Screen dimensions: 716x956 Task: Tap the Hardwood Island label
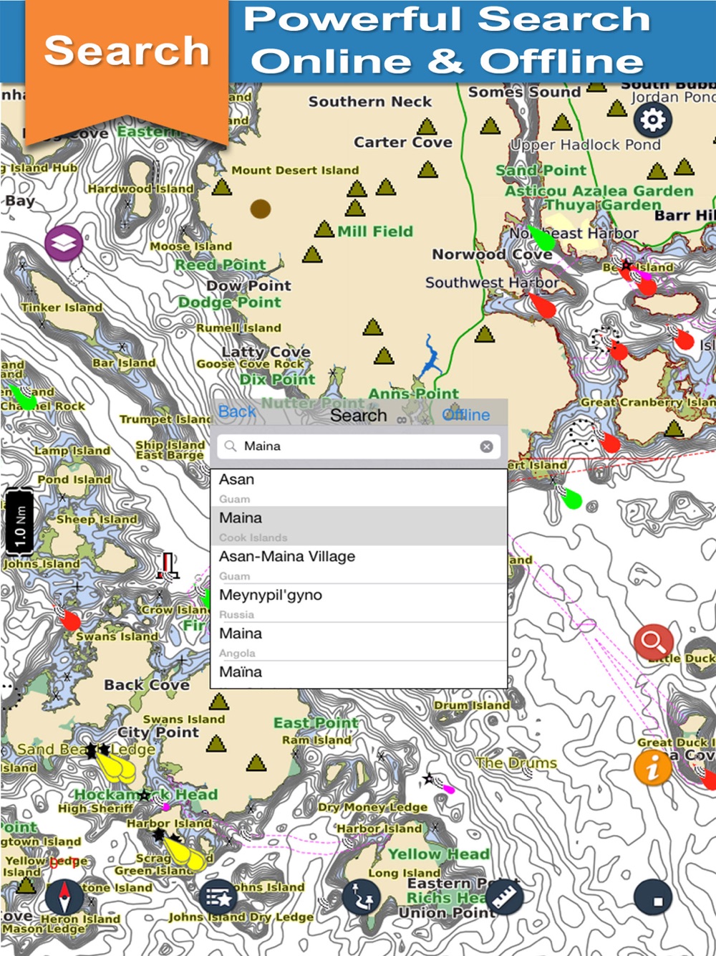140,188
